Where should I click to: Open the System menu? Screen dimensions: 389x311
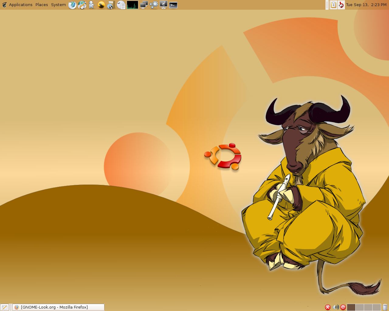coord(58,5)
